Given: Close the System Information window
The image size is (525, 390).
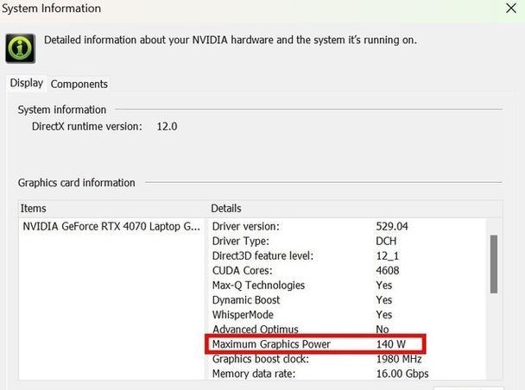Looking at the screenshot, I should (x=511, y=8).
